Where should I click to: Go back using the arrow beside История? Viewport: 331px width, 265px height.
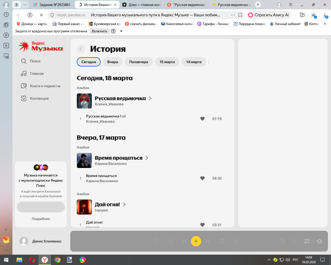(81, 49)
